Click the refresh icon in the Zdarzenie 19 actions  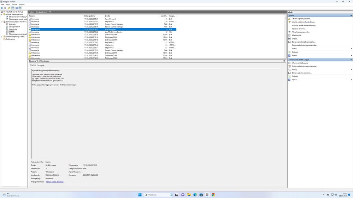[x=289, y=76]
